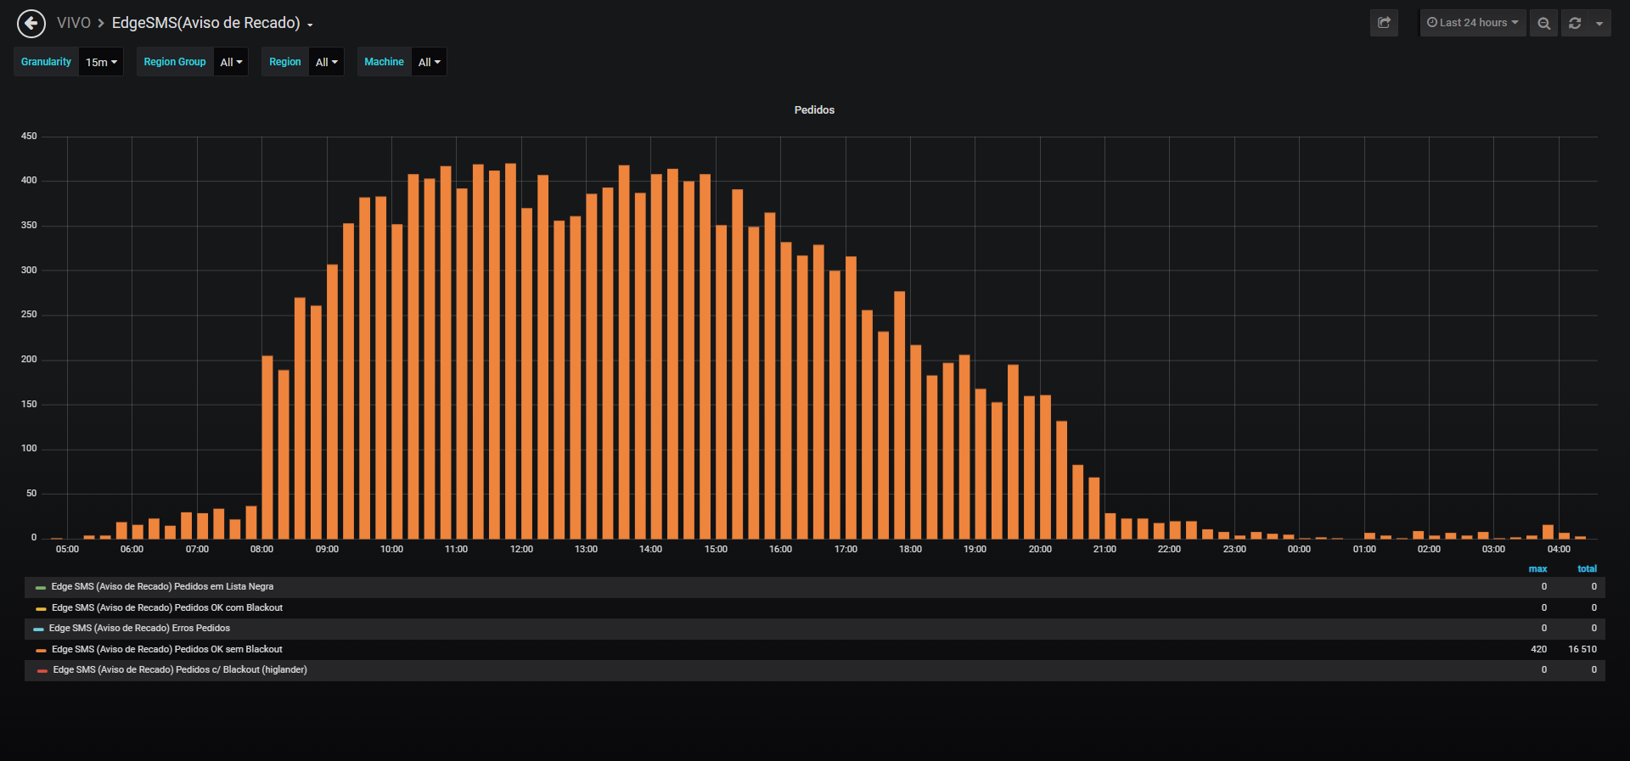Click red swatch for Blackout (higlander)
1630x761 pixels.
pyautogui.click(x=42, y=671)
